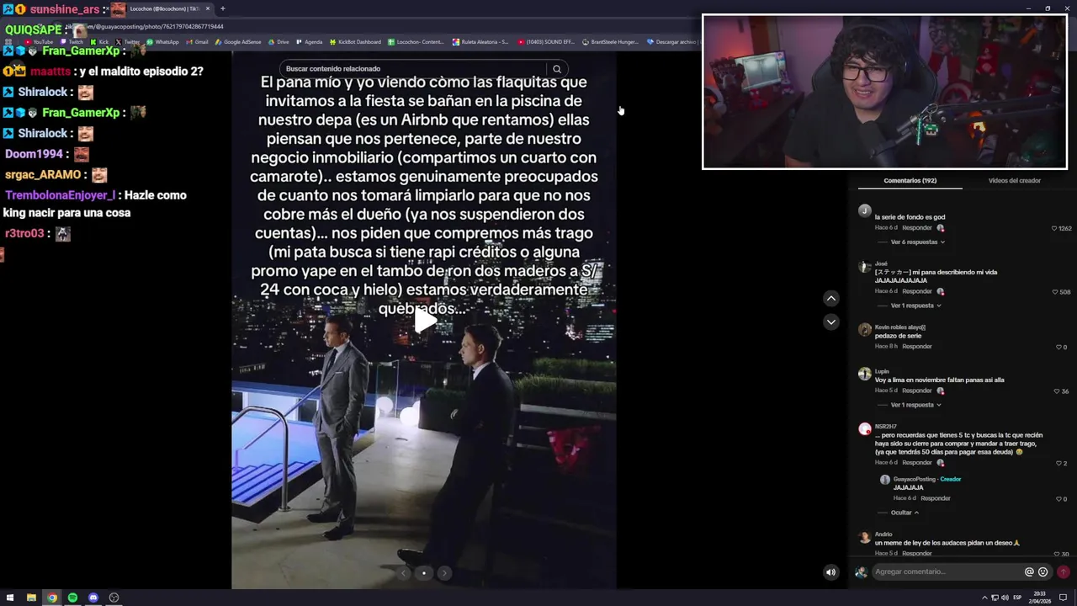This screenshot has height=606, width=1077.
Task: Send the comment with the red arrow button
Action: click(x=1064, y=571)
